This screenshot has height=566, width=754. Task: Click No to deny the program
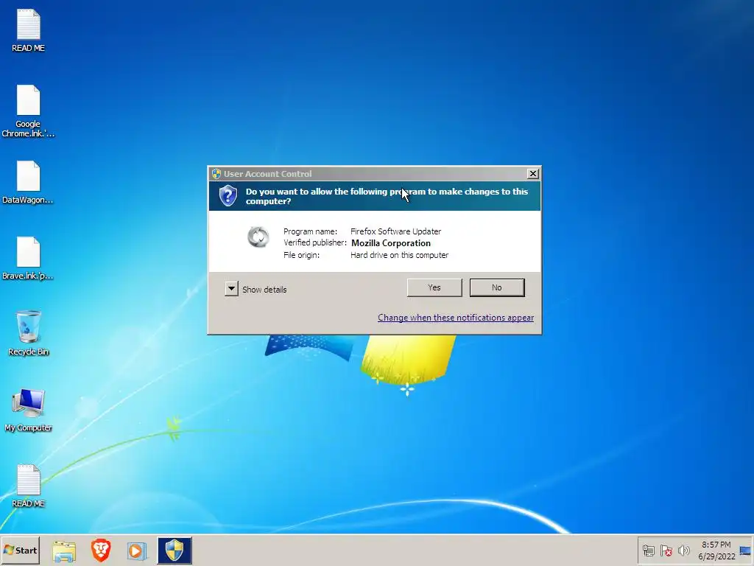coord(497,287)
